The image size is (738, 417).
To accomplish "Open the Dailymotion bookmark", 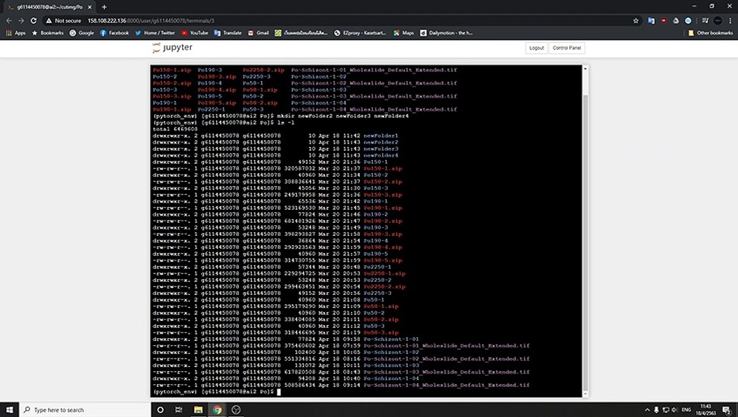I will pyautogui.click(x=447, y=33).
